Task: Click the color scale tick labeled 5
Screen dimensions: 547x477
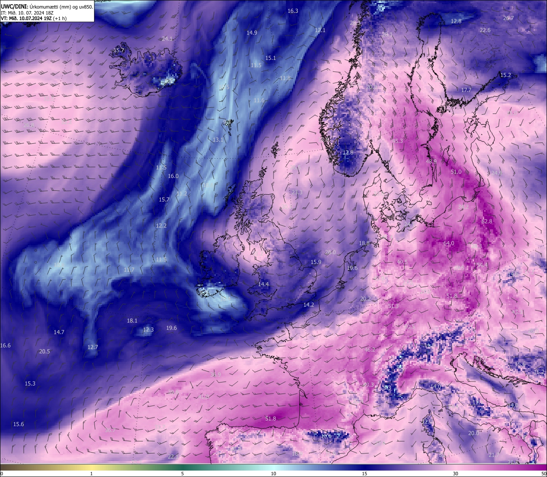Action: tap(182, 474)
